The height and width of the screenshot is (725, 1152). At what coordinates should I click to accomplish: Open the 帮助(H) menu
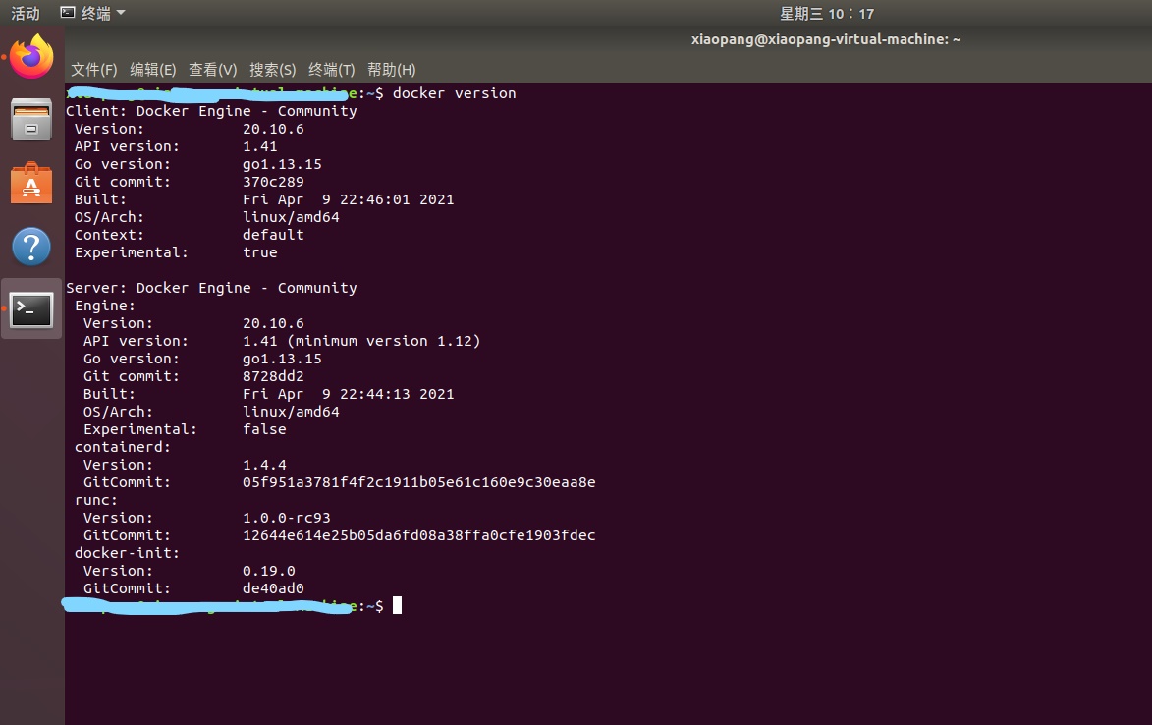(391, 69)
